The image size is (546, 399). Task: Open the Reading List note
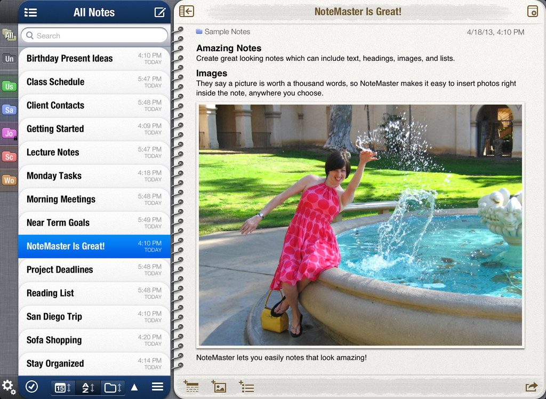[x=94, y=293]
